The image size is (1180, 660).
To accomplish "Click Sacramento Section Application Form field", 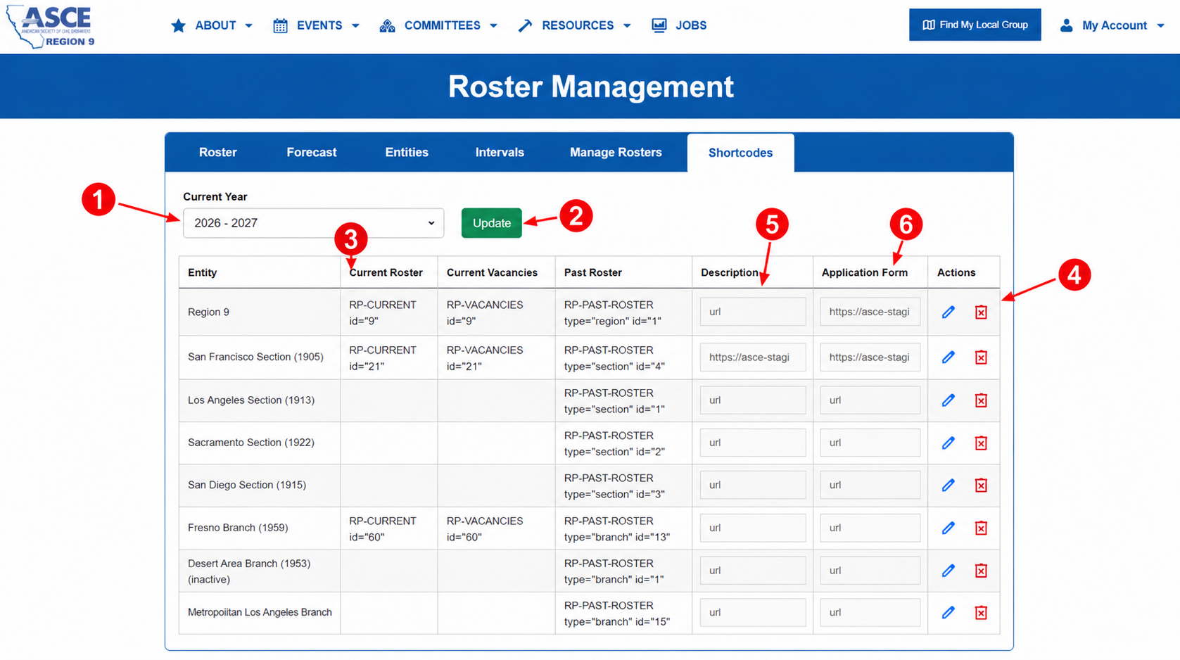I will 870,443.
